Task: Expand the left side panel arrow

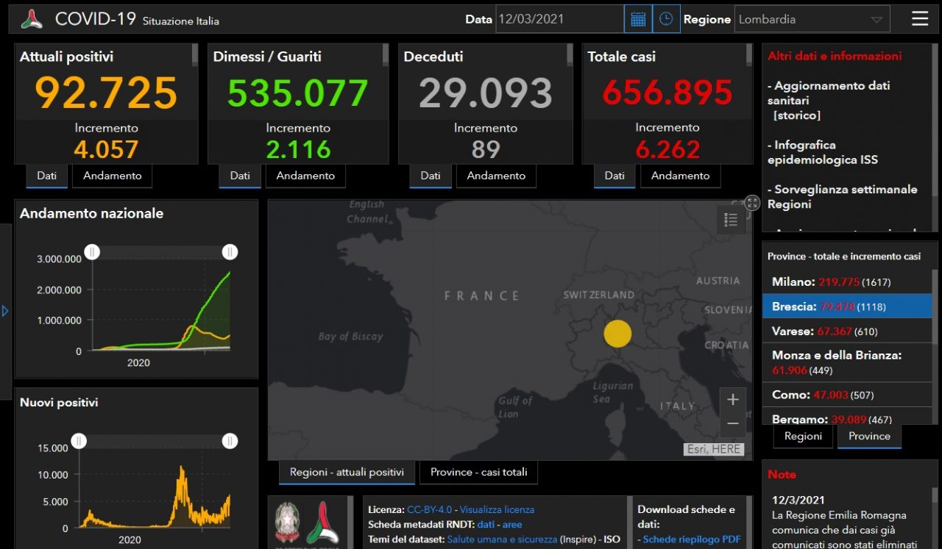Action: [x=5, y=311]
